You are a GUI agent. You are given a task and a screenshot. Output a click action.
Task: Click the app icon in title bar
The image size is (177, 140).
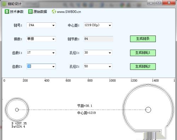click(5, 4)
